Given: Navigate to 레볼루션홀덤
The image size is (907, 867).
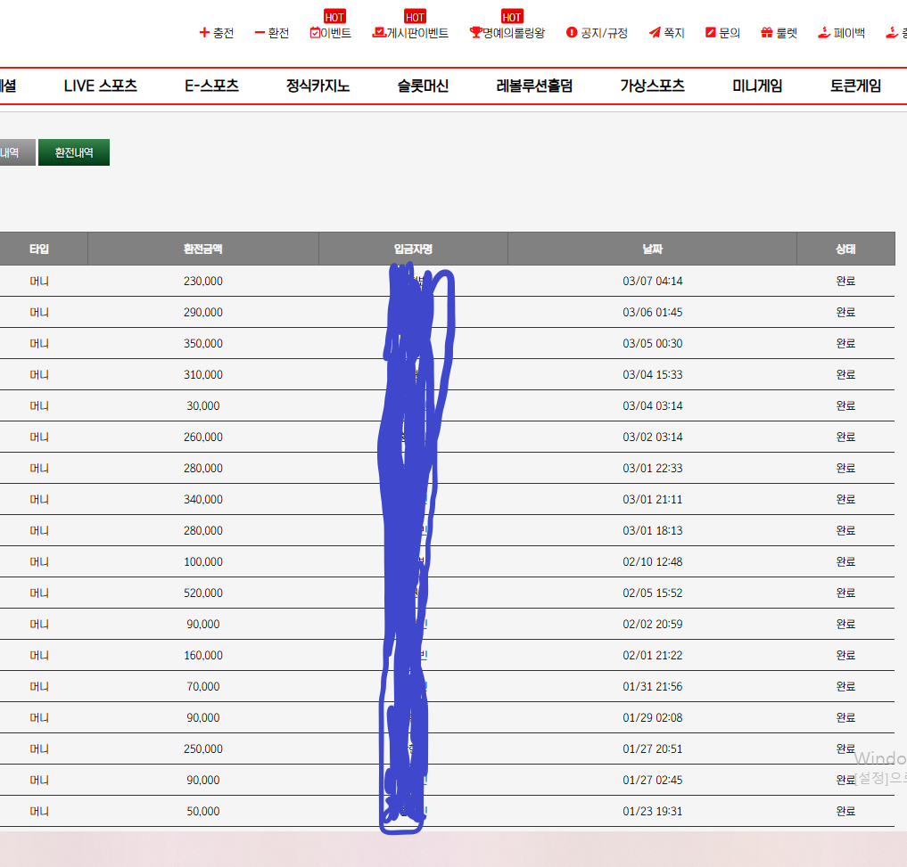Looking at the screenshot, I should coord(534,86).
